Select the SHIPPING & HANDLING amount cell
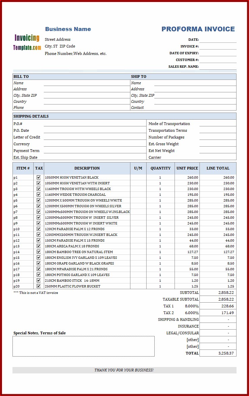The height and width of the screenshot is (396, 249). tap(218, 319)
